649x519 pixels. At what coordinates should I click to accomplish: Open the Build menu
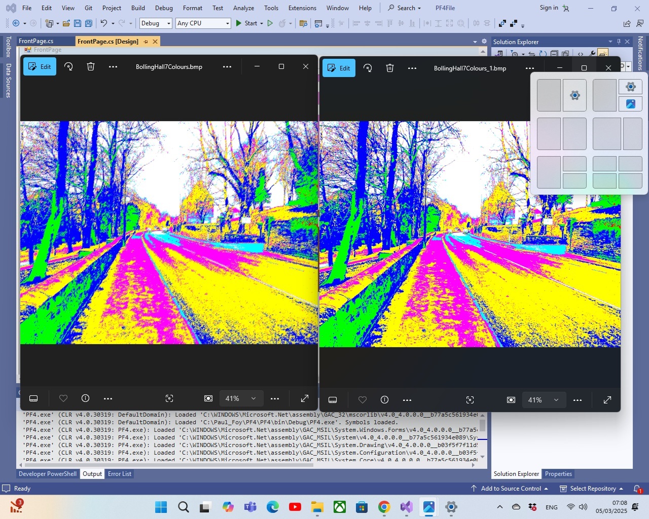tap(138, 8)
